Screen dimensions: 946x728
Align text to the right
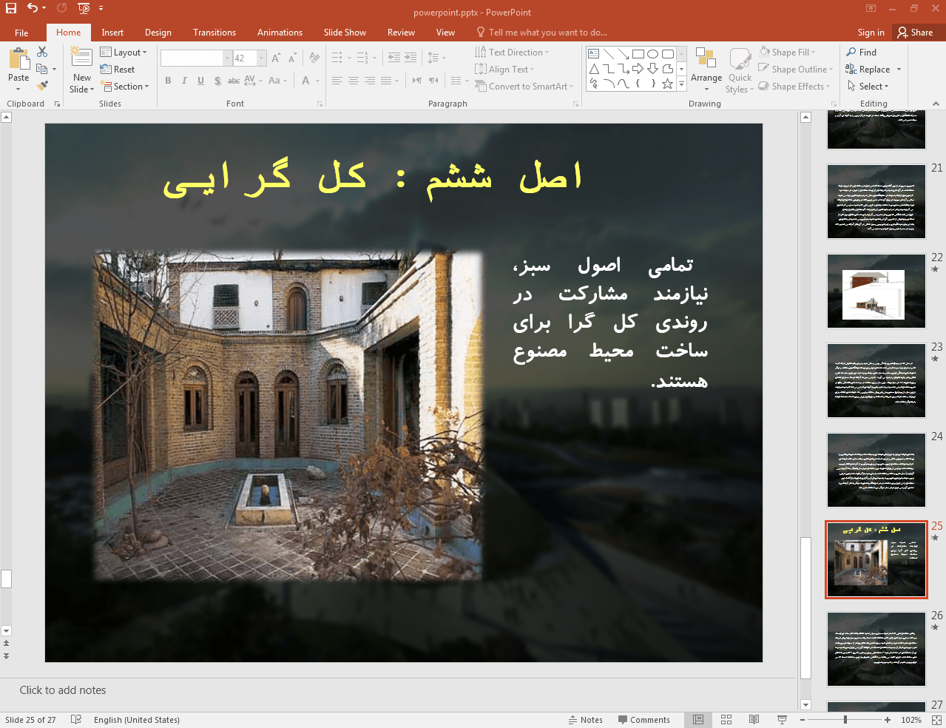(x=370, y=81)
